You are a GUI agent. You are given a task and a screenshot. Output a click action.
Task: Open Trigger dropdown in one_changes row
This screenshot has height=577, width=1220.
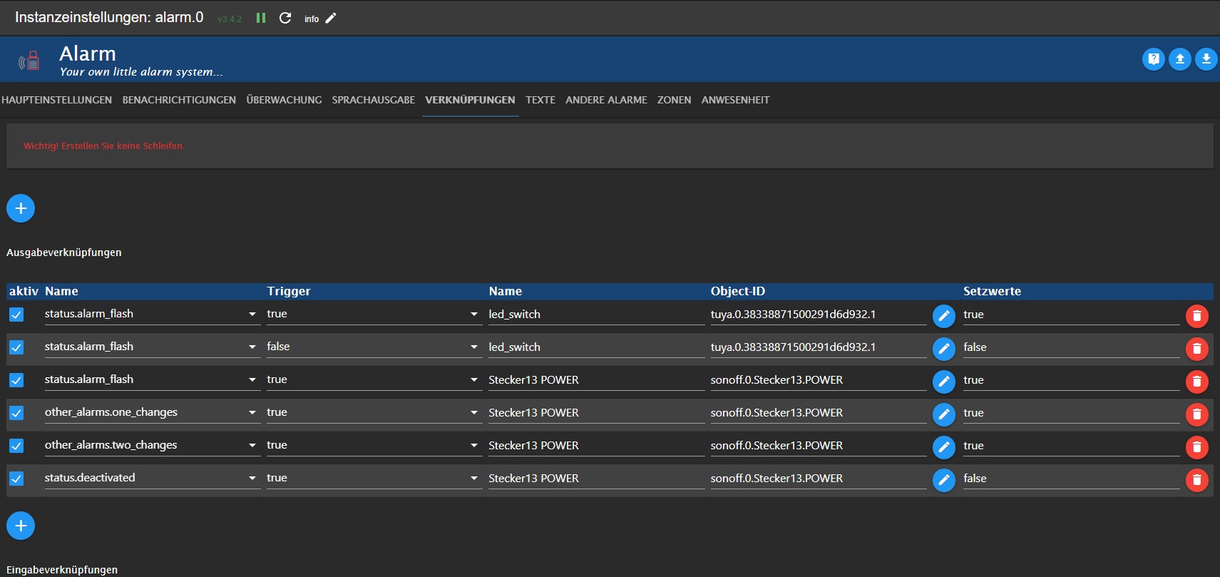(x=374, y=412)
